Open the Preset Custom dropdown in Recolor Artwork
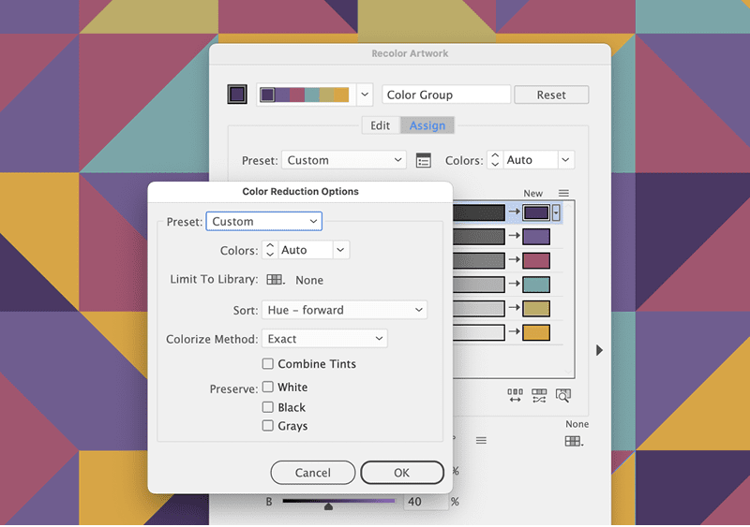This screenshot has height=527, width=750. (344, 160)
